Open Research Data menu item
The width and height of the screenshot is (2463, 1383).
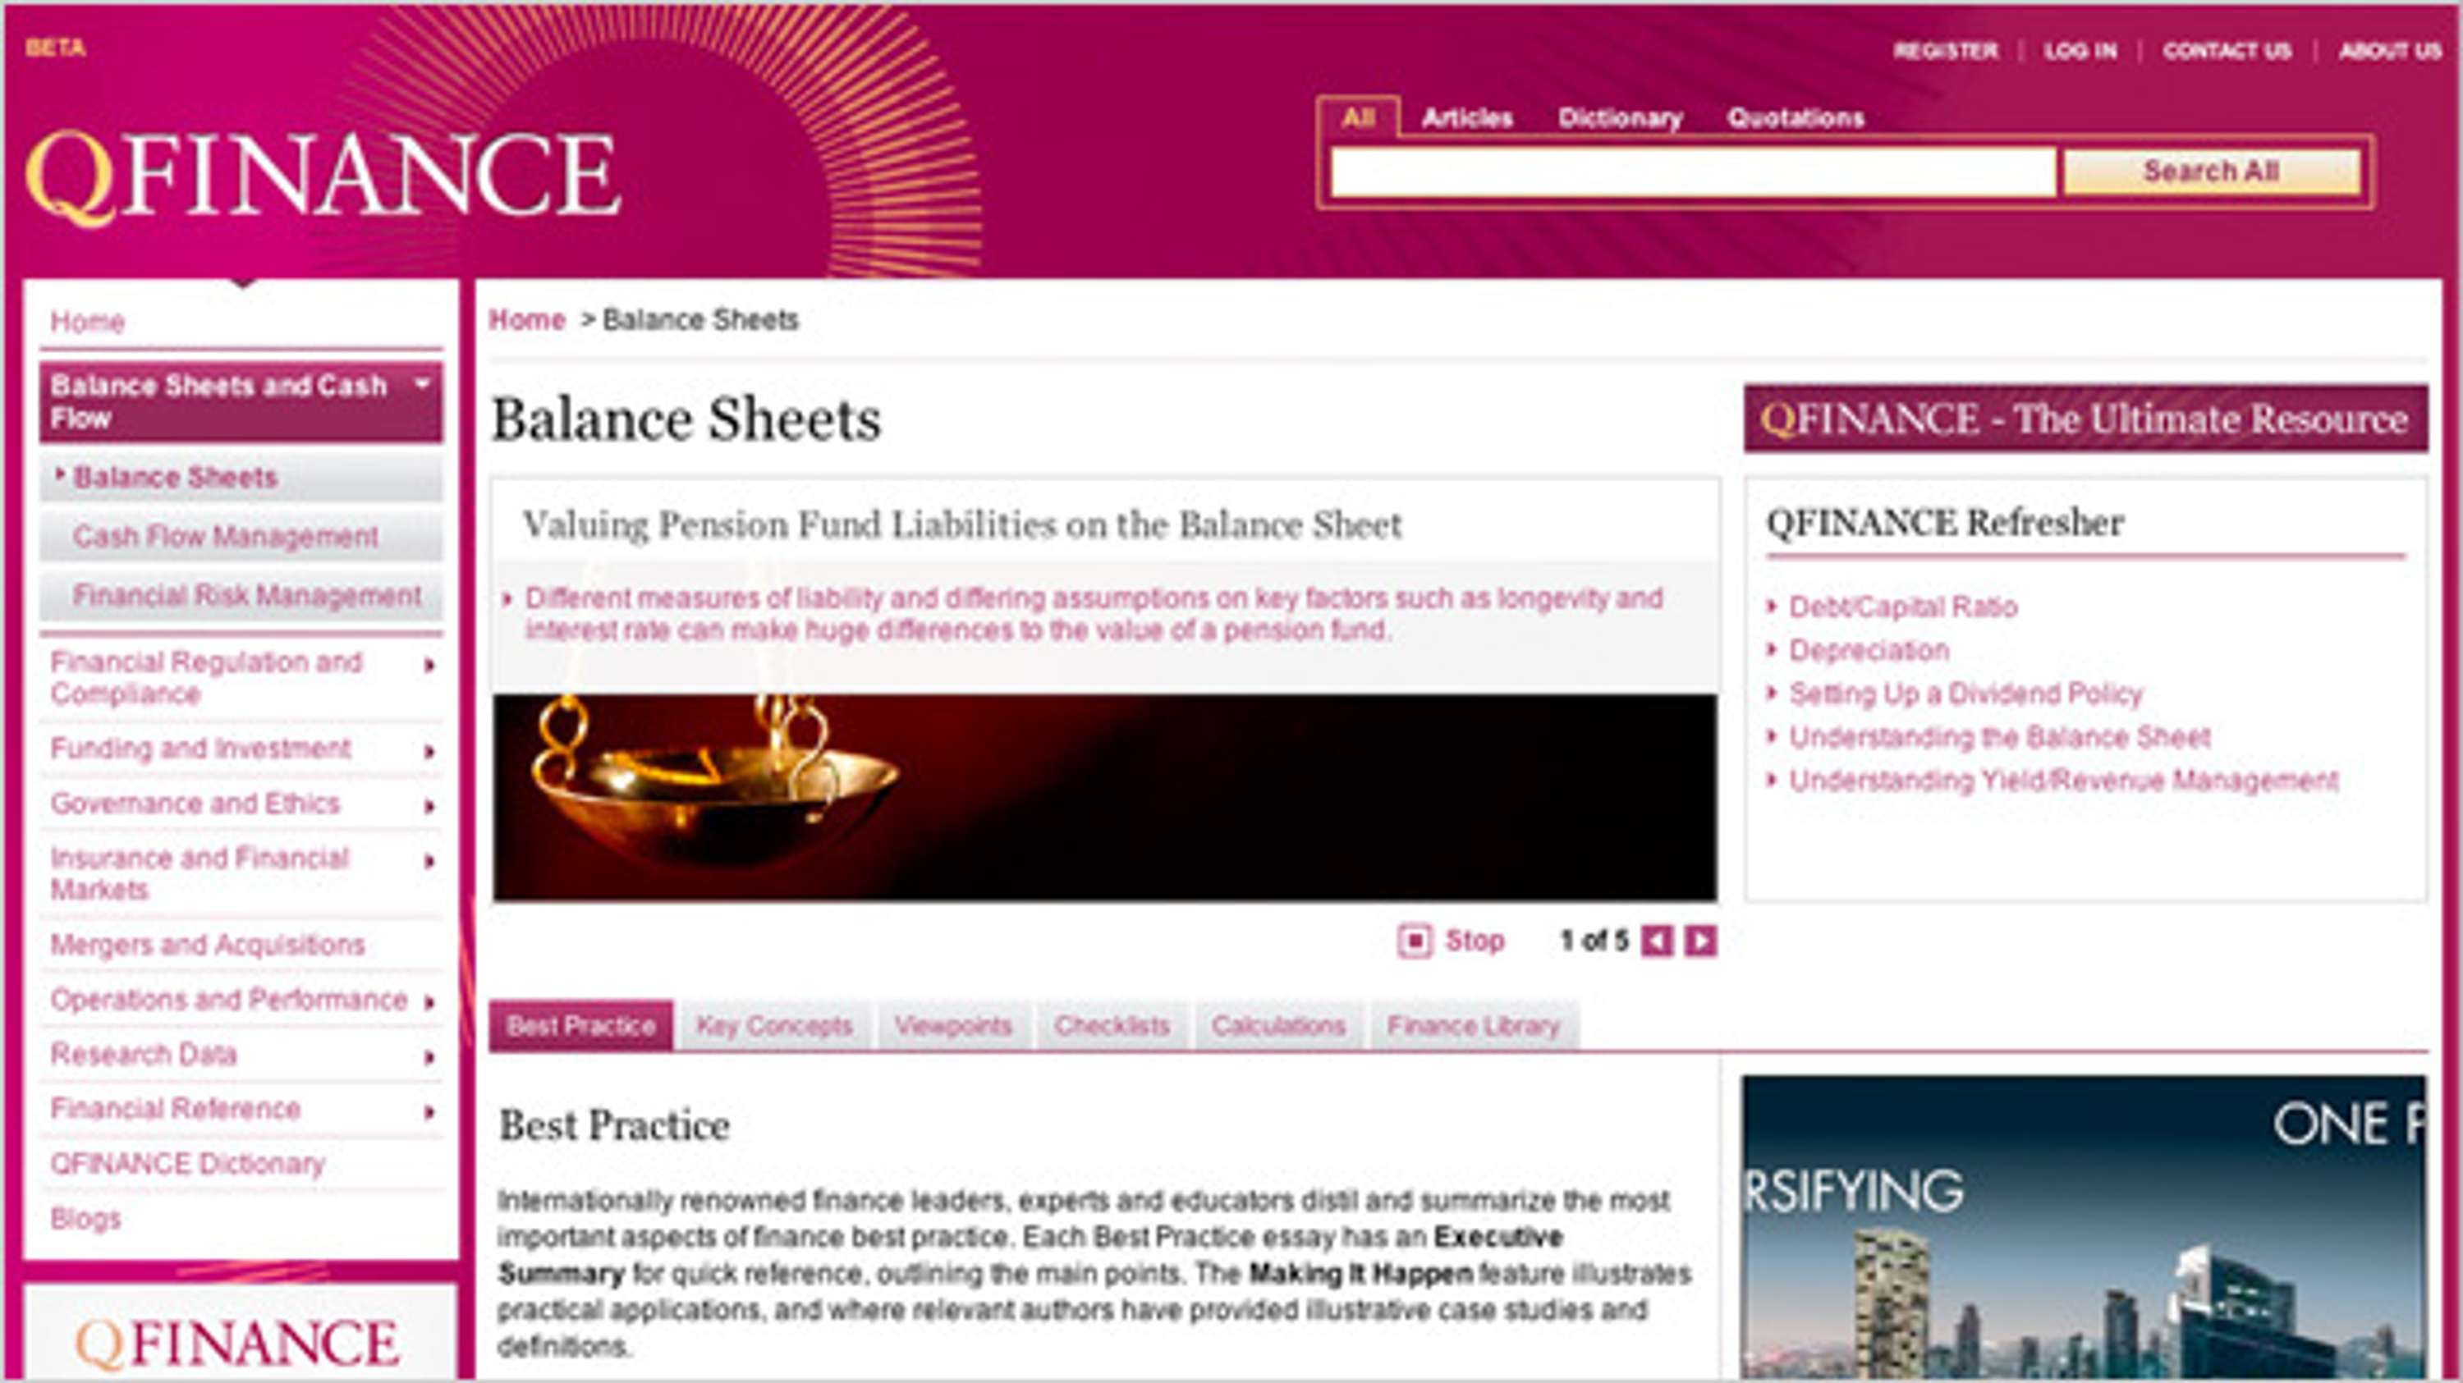144,1054
